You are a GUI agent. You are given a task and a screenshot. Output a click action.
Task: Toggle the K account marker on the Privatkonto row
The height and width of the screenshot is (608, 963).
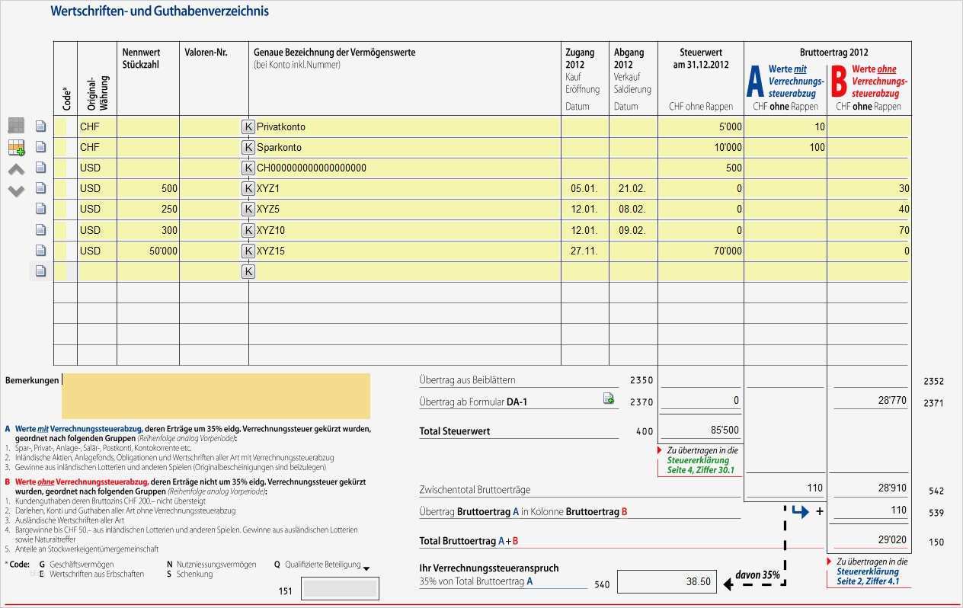click(x=248, y=126)
